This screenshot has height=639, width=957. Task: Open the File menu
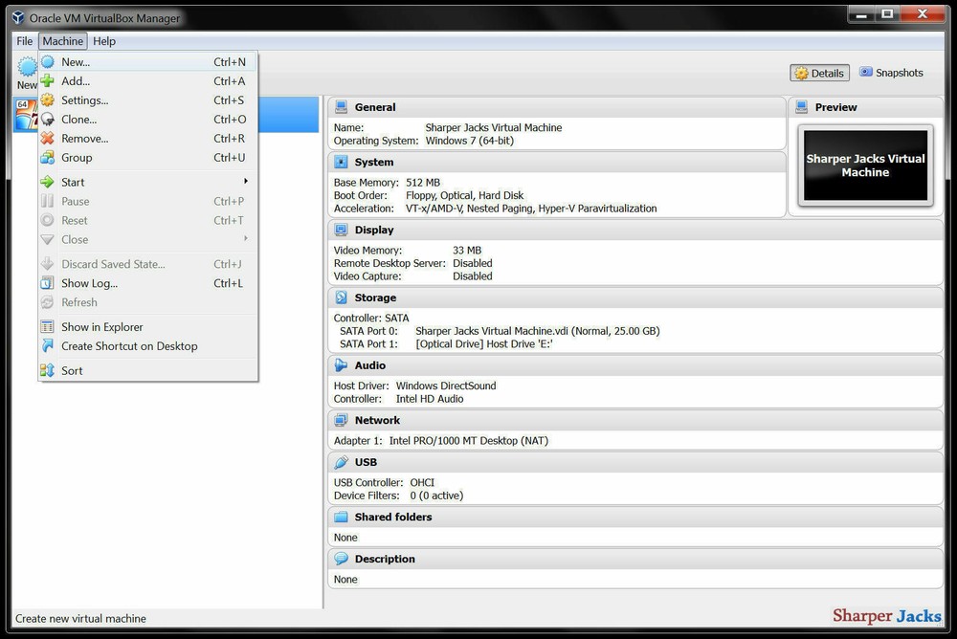point(23,41)
